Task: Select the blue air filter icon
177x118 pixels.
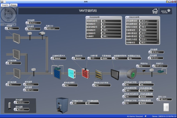Action: click(57, 73)
